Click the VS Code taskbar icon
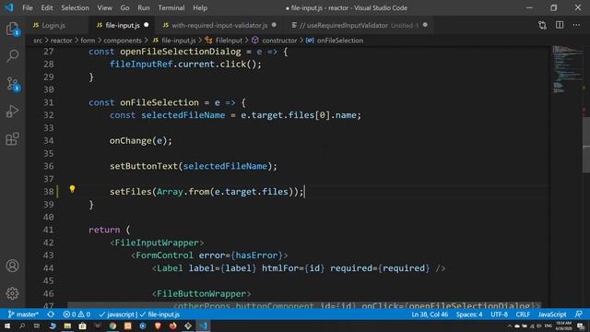Screen dimensions: 590x332 pos(203,326)
